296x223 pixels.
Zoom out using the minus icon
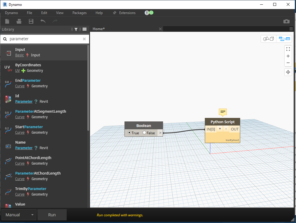coord(288,63)
